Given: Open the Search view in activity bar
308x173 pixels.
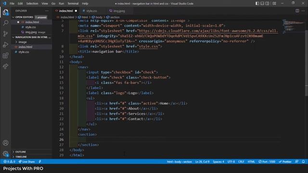Looking at the screenshot, I should (5, 23).
